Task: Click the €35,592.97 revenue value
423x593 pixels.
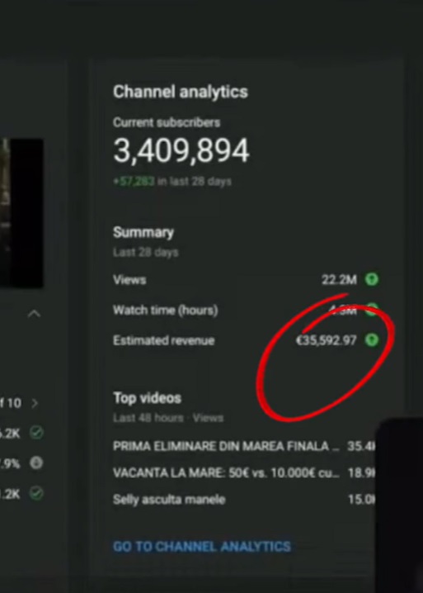Action: (x=327, y=340)
